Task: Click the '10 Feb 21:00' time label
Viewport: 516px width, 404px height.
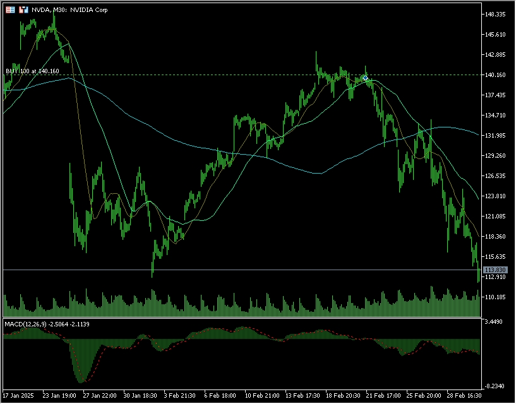Action: (261, 396)
